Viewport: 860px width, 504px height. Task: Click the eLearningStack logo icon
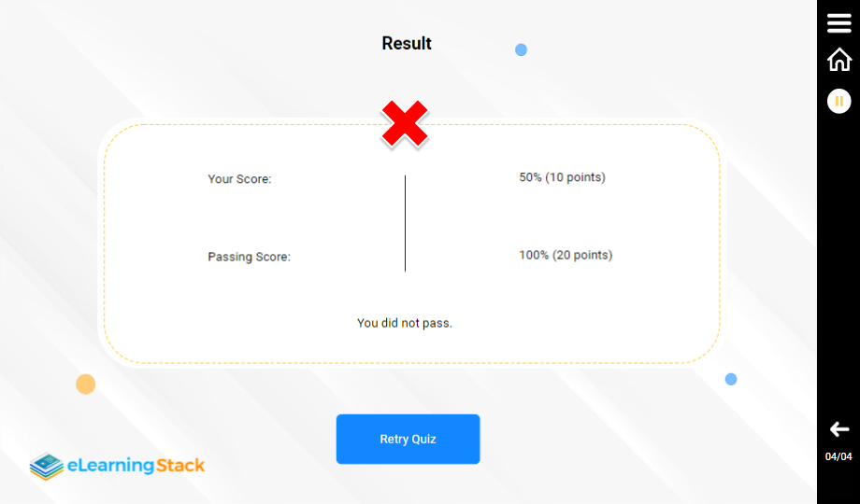point(46,465)
